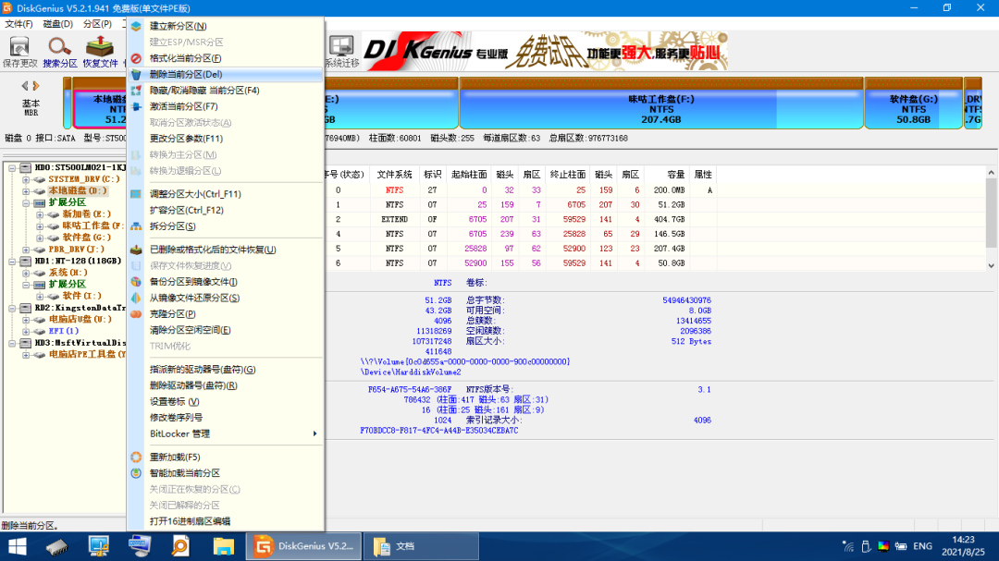
Task: Click the 保存更改 save changes toolbar icon
Action: coord(19,52)
